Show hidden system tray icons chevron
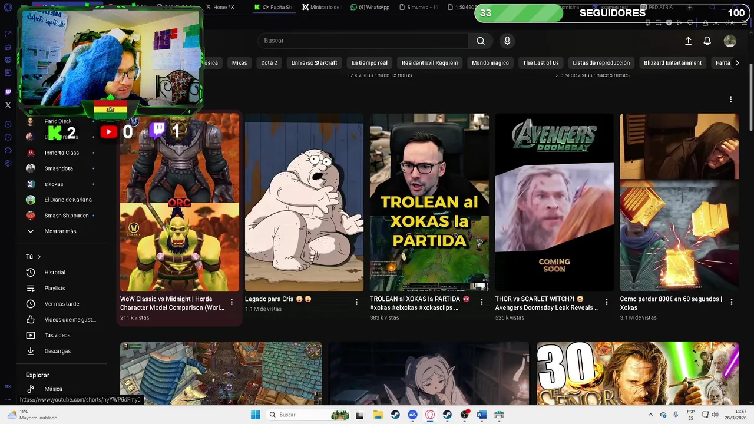754x424 pixels. [650, 415]
